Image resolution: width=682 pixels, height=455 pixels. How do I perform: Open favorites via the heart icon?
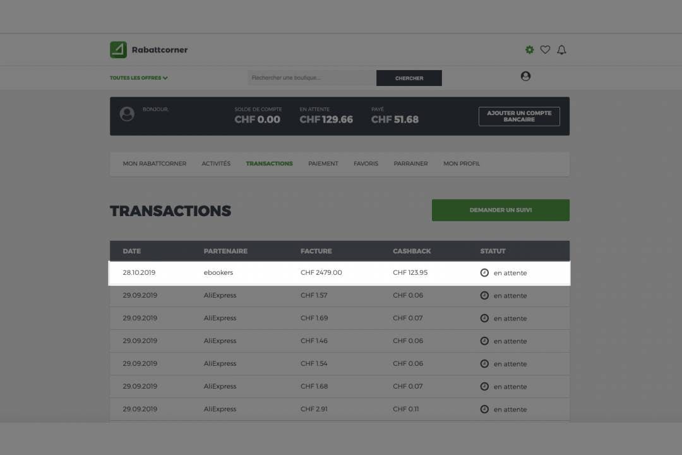pos(545,49)
